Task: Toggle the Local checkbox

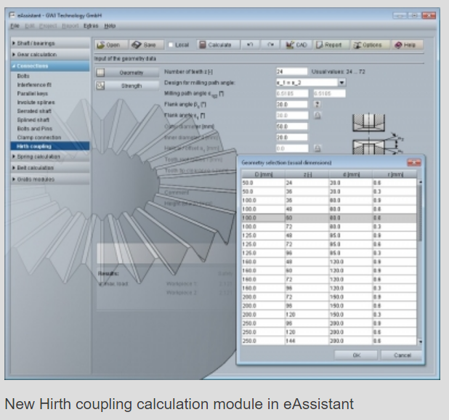Action: 171,44
